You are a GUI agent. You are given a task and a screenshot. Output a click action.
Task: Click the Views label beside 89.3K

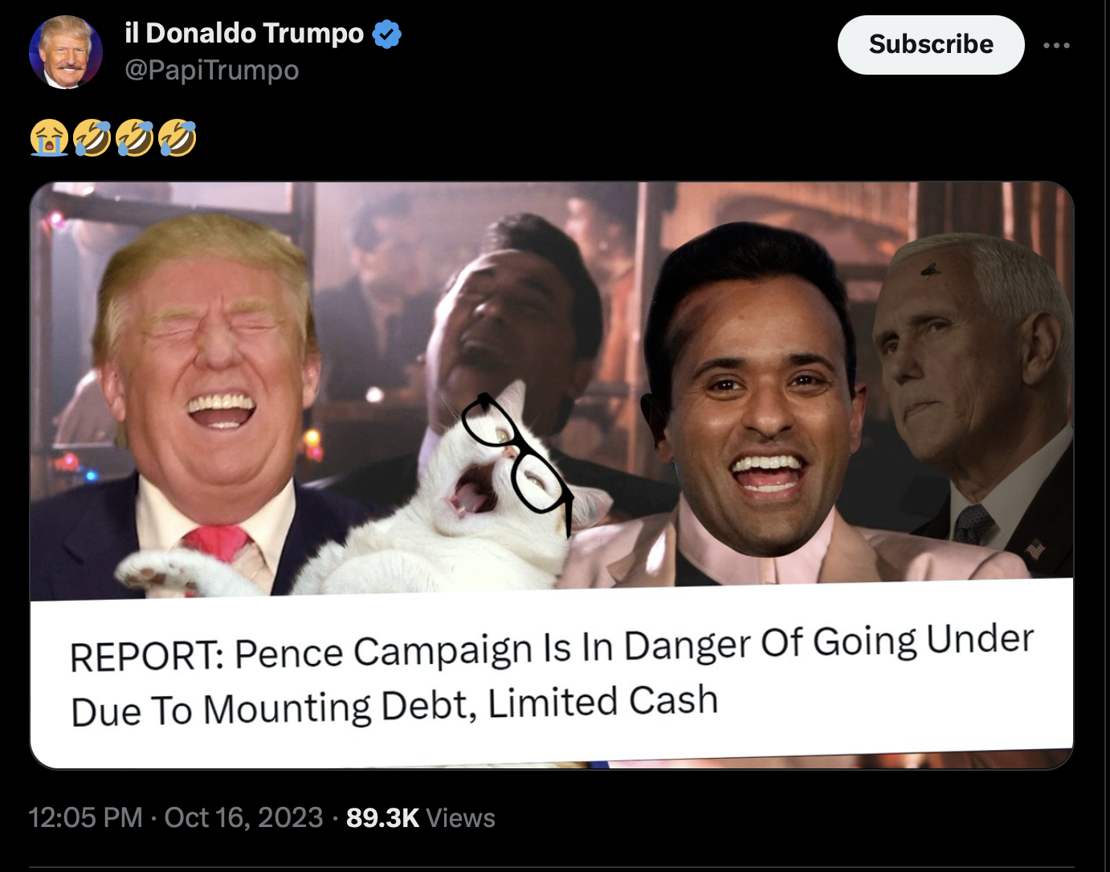click(x=460, y=817)
